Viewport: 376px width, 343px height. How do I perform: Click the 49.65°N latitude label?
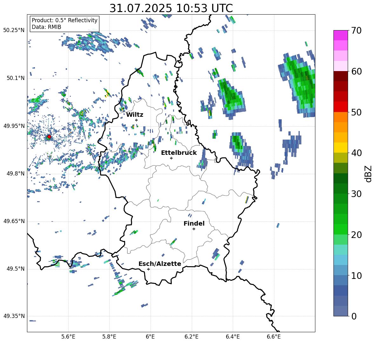coord(14,221)
